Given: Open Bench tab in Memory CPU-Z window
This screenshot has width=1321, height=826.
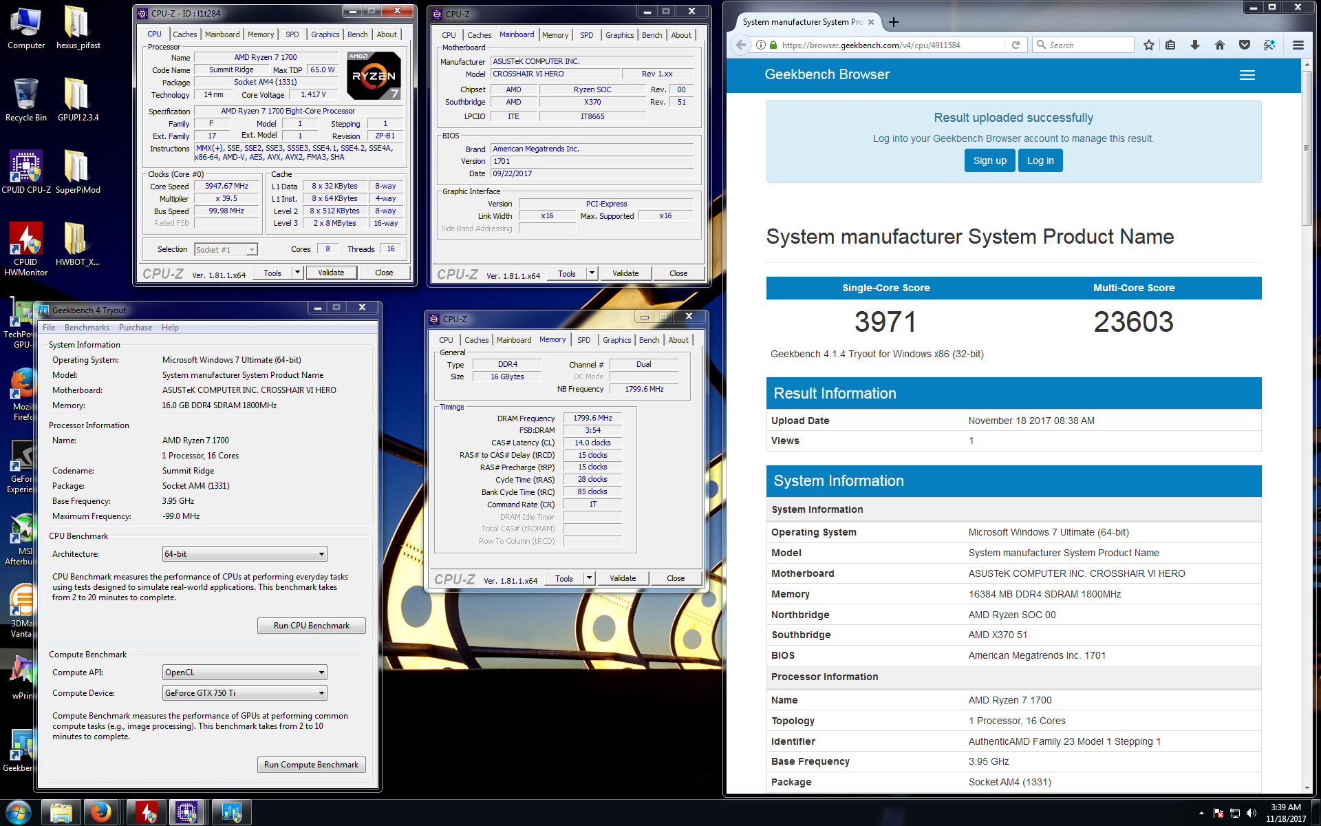Looking at the screenshot, I should tap(649, 340).
